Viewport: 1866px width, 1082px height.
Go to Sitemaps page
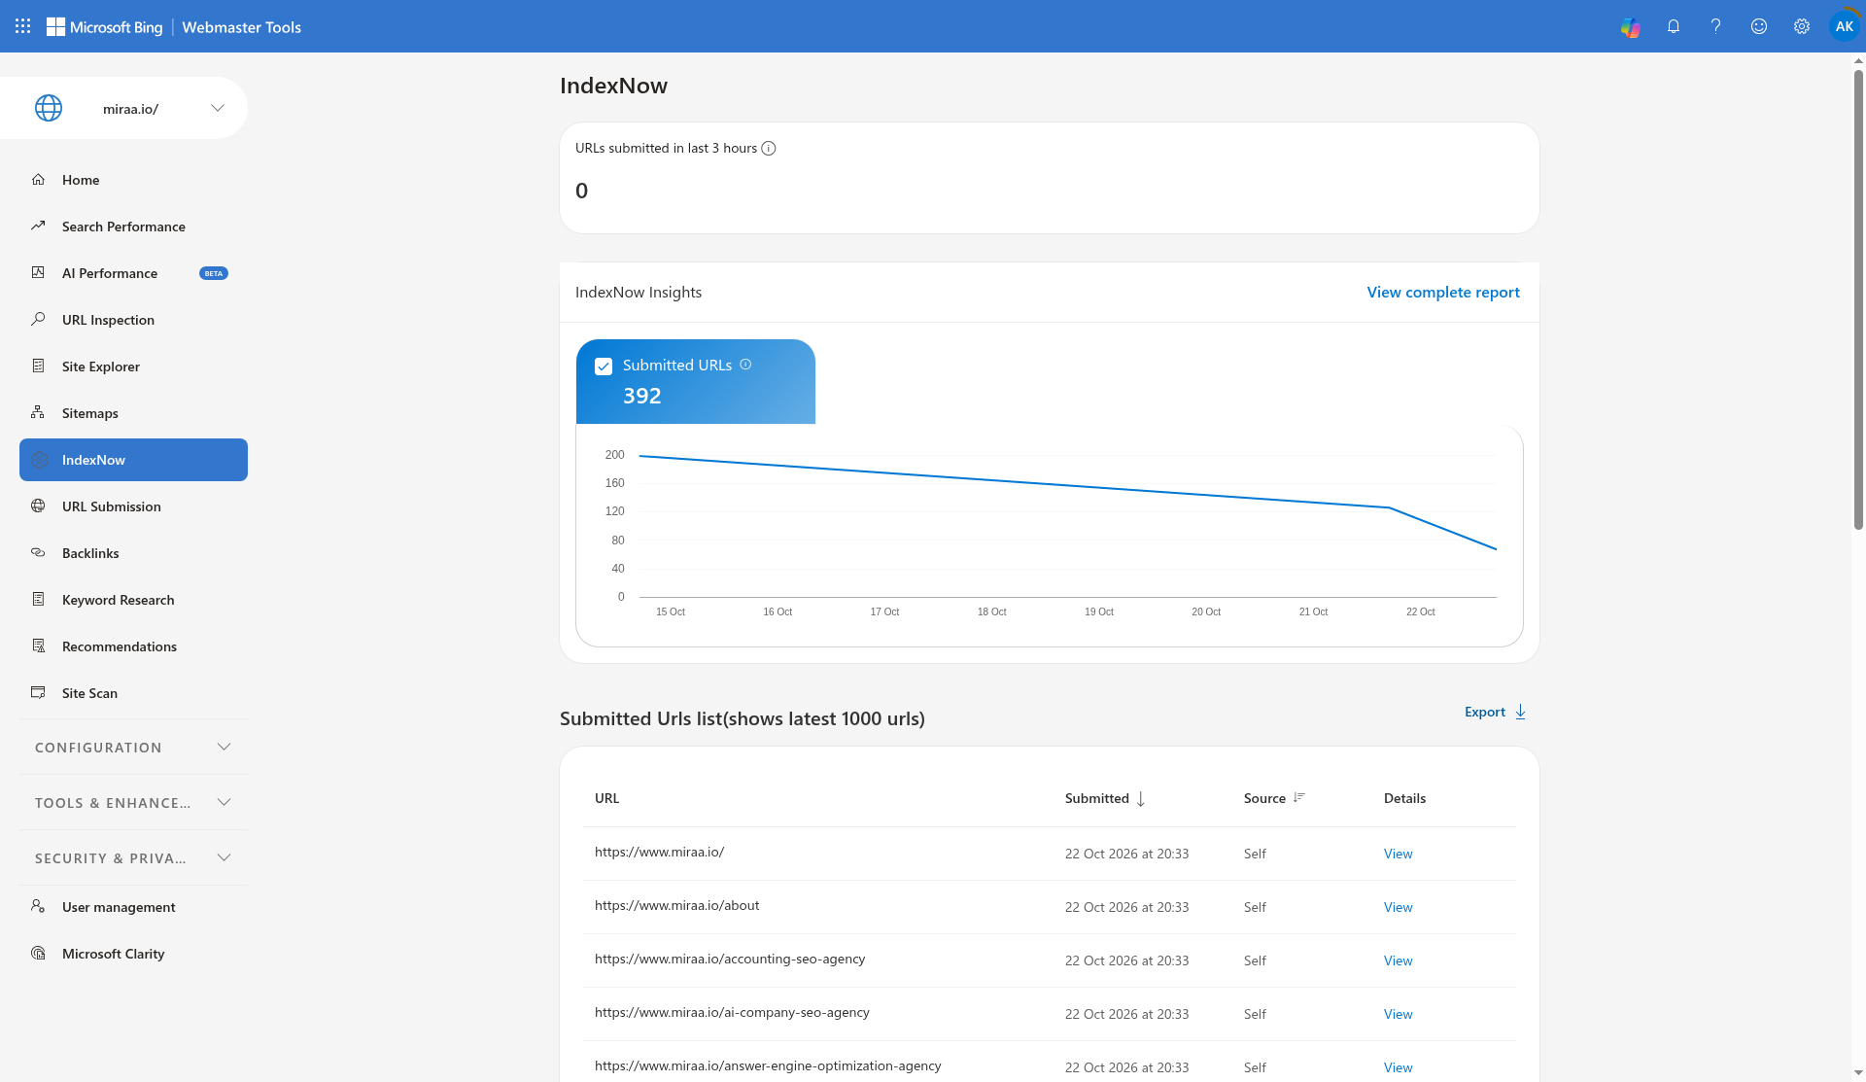[133, 413]
